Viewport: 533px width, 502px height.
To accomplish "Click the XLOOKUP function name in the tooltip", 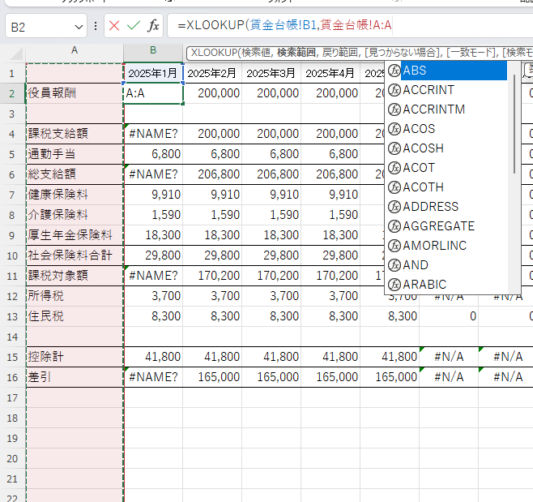I will 214,53.
